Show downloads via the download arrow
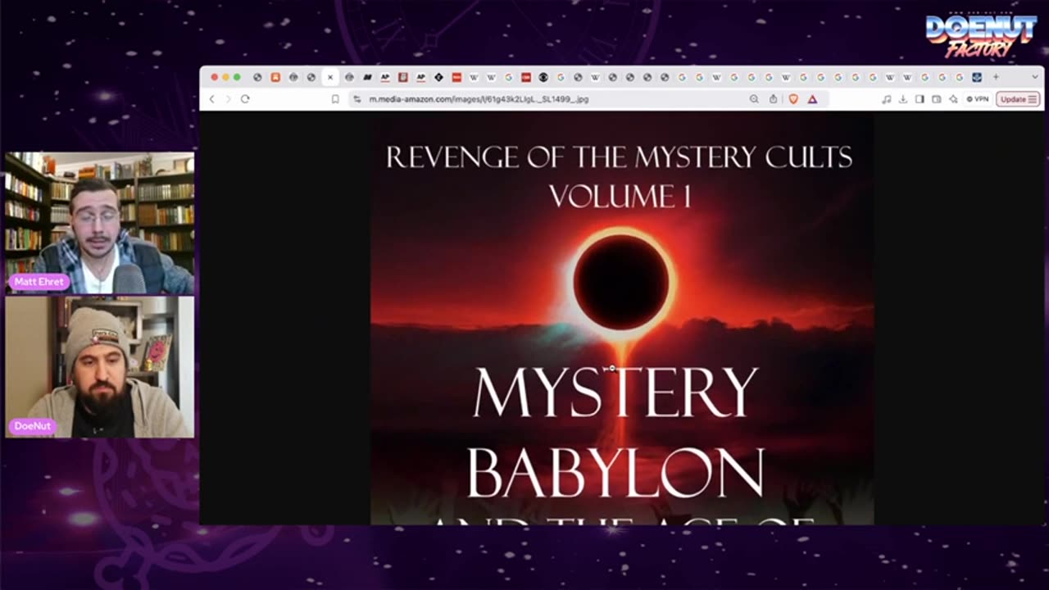This screenshot has height=590, width=1049. 902,99
